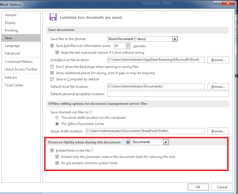Viewport: 238px width, 194px height.
Task: Enable Save to Computer by default
Action: pos(52,79)
